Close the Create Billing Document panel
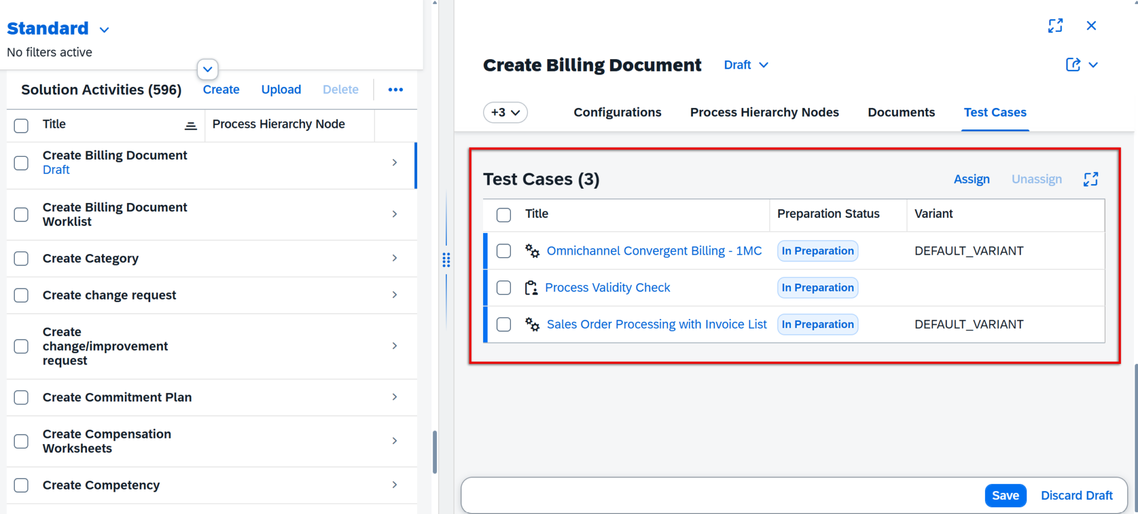This screenshot has height=514, width=1138. pos(1091,26)
